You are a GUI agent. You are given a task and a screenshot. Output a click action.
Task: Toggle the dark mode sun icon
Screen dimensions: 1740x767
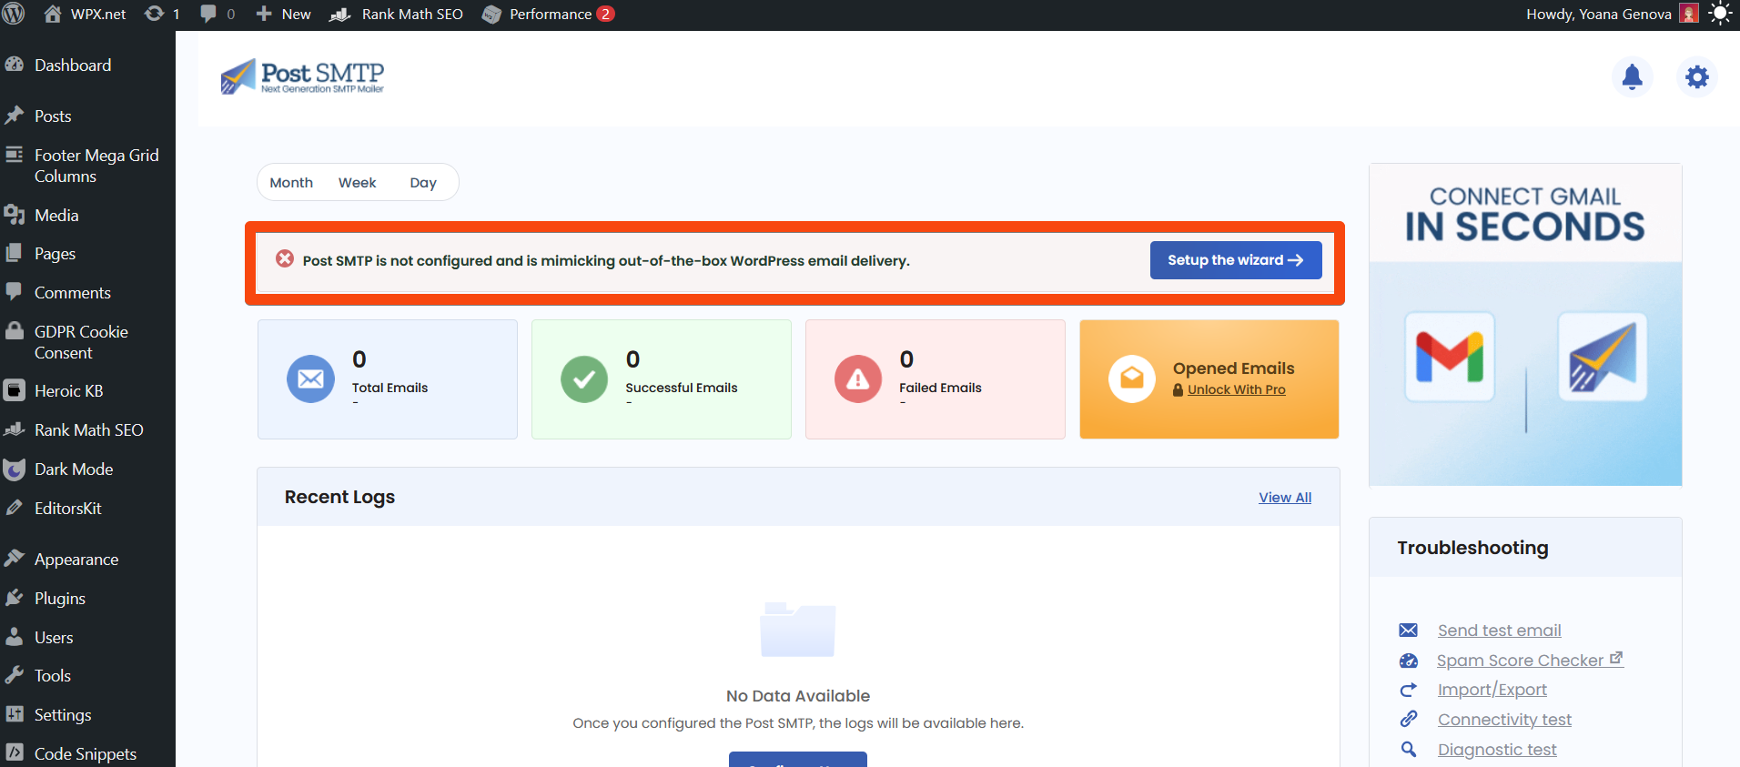coord(1719,14)
